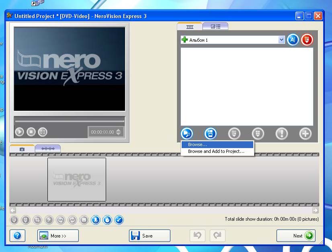332x252 pixels.
Task: Click the timecode up/down stepper arrows
Action: click(119, 132)
